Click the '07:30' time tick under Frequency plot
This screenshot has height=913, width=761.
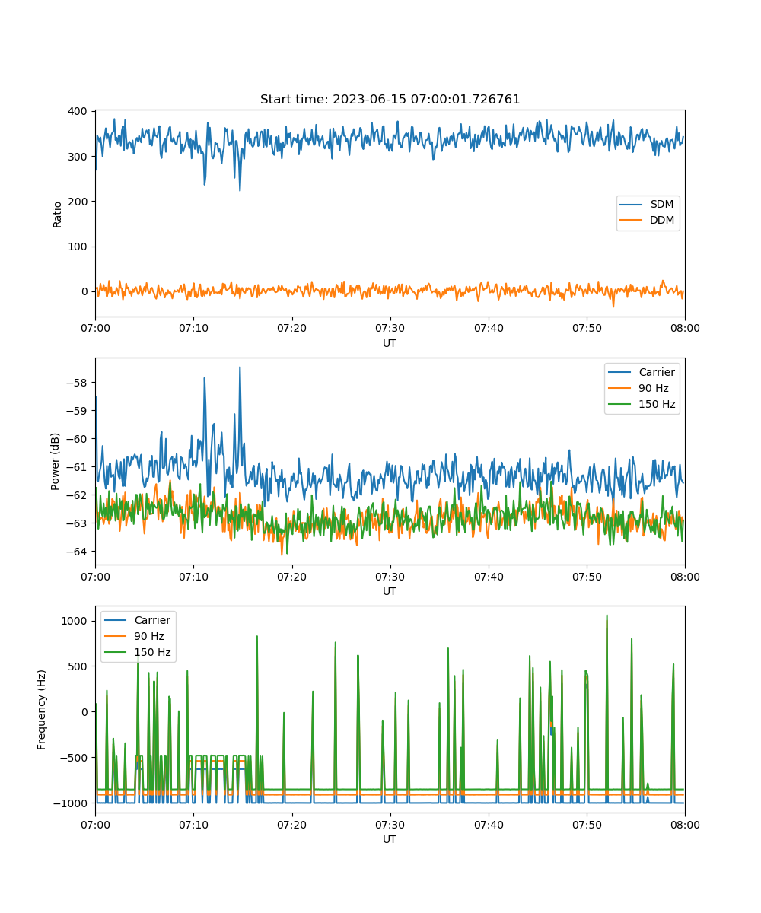pos(390,824)
